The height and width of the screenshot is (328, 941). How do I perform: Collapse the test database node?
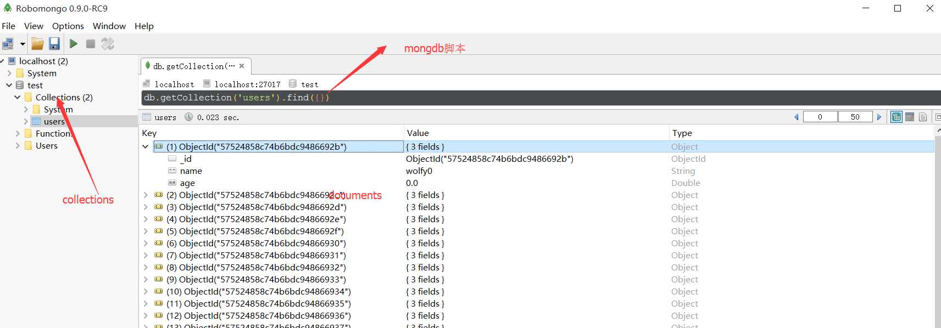coord(9,85)
